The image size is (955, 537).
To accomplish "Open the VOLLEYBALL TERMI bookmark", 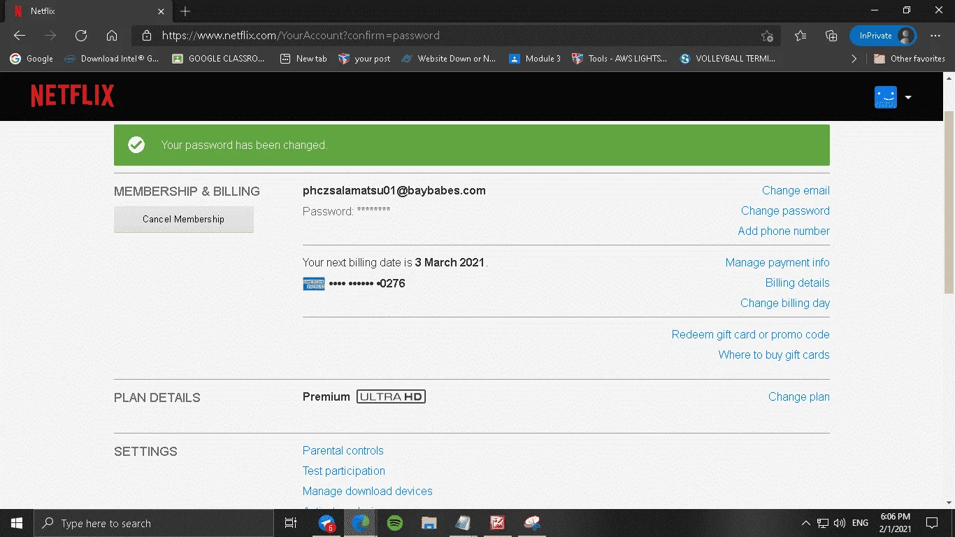I will (x=727, y=59).
